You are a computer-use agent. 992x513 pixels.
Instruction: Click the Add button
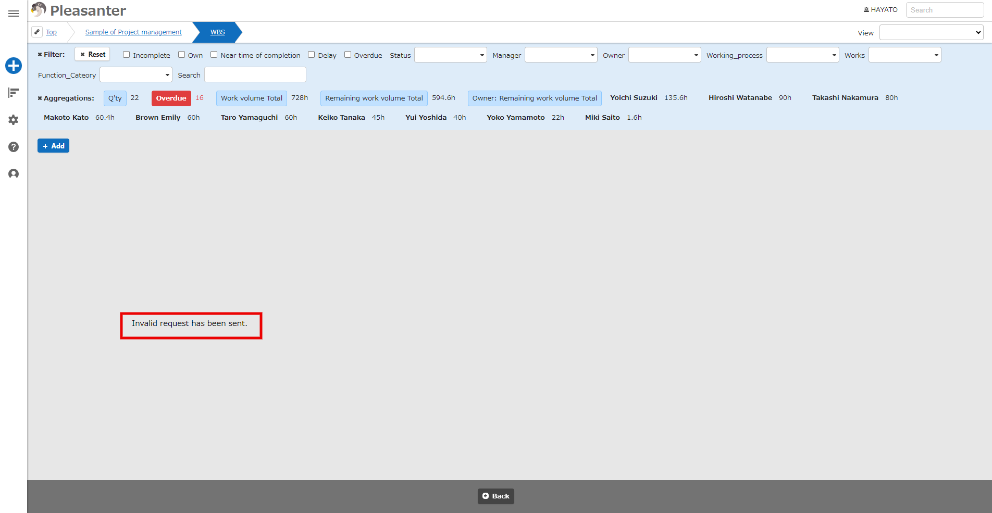53,146
